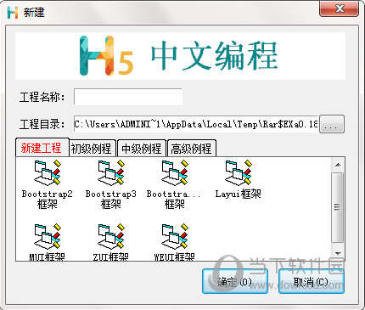Viewport: 365px width, 310px height.
Task: Switch to the 高级例程 tab
Action: coord(192,149)
